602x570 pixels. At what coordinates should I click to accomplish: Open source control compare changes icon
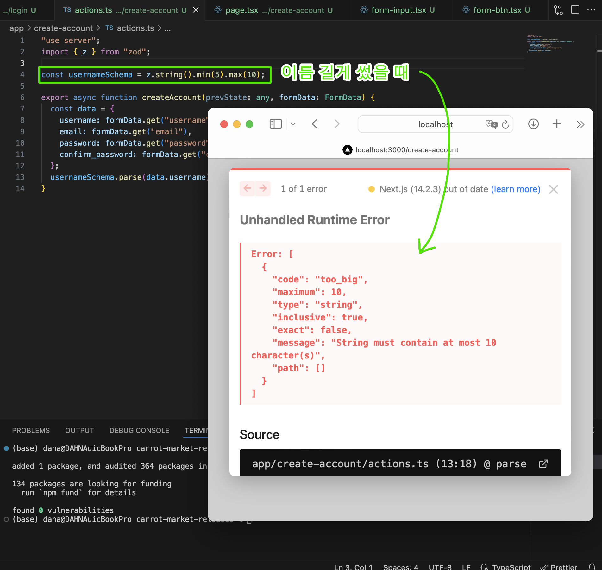point(558,10)
